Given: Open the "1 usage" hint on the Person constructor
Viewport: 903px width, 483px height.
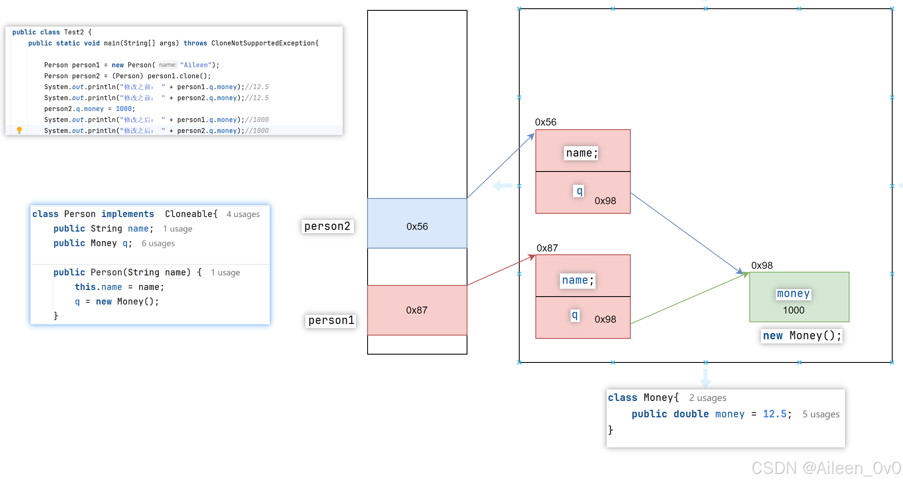Looking at the screenshot, I should (225, 273).
